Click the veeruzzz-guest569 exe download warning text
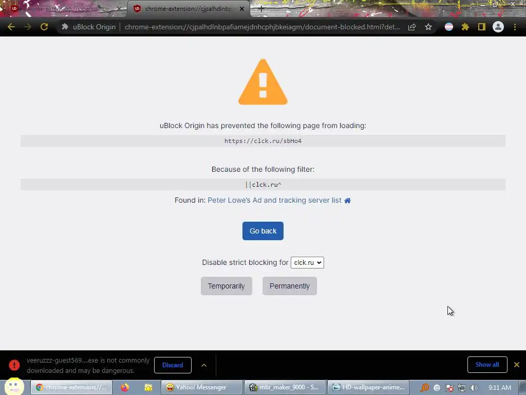This screenshot has width=526, height=395. tap(88, 366)
